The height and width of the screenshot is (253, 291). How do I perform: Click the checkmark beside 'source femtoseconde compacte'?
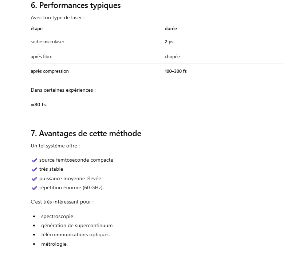click(34, 160)
